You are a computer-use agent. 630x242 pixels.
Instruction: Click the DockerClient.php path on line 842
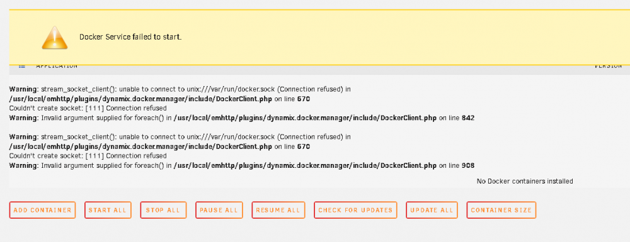[305, 118]
